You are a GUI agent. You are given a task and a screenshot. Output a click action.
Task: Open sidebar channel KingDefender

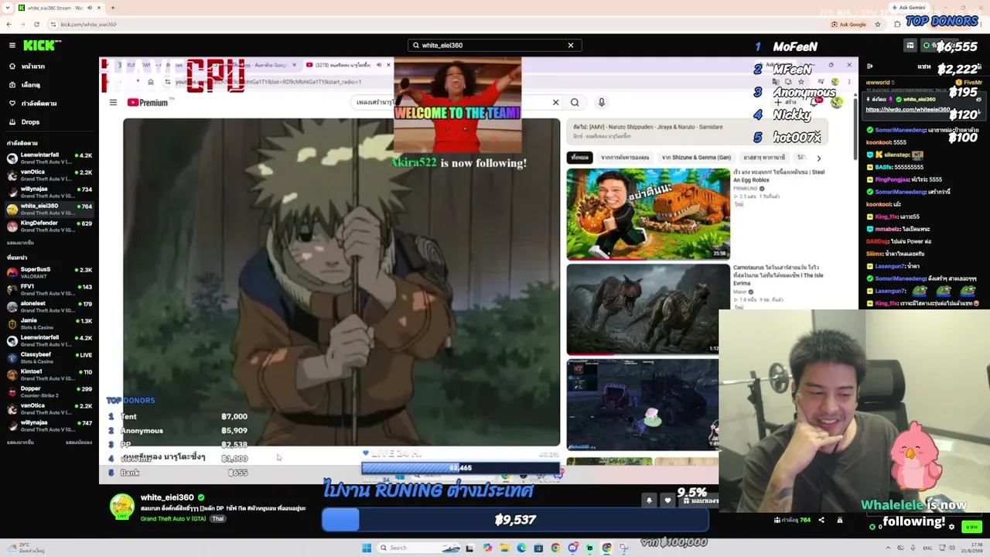click(49, 226)
